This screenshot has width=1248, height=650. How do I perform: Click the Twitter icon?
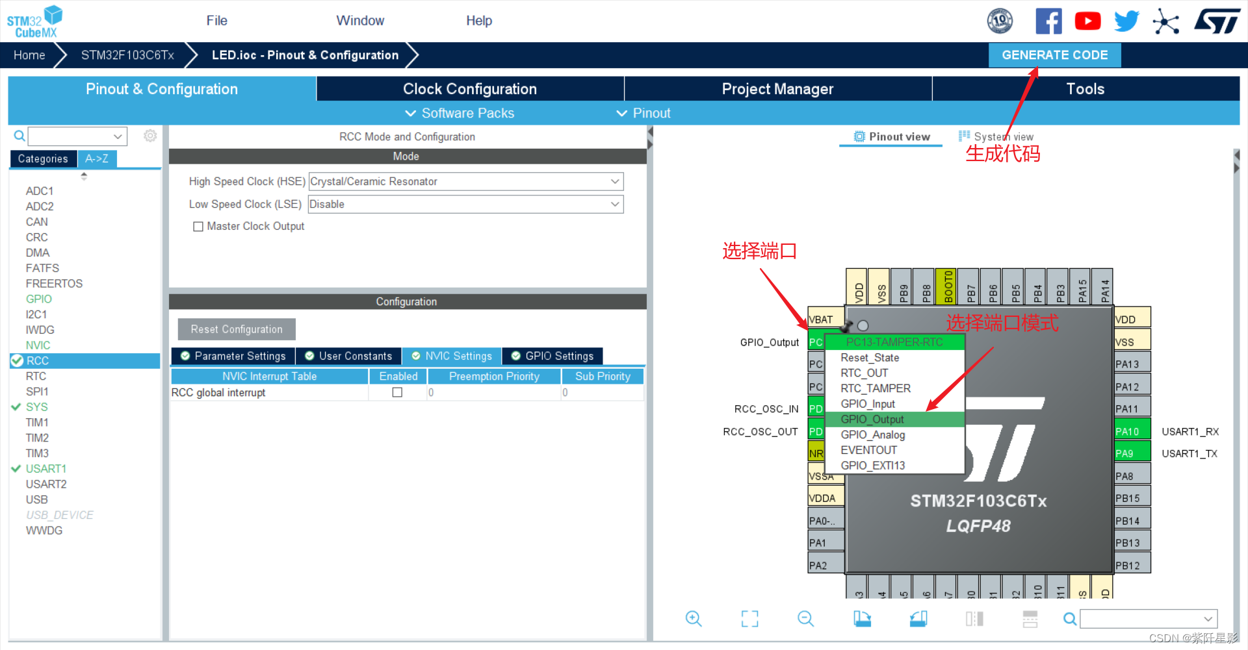point(1126,20)
